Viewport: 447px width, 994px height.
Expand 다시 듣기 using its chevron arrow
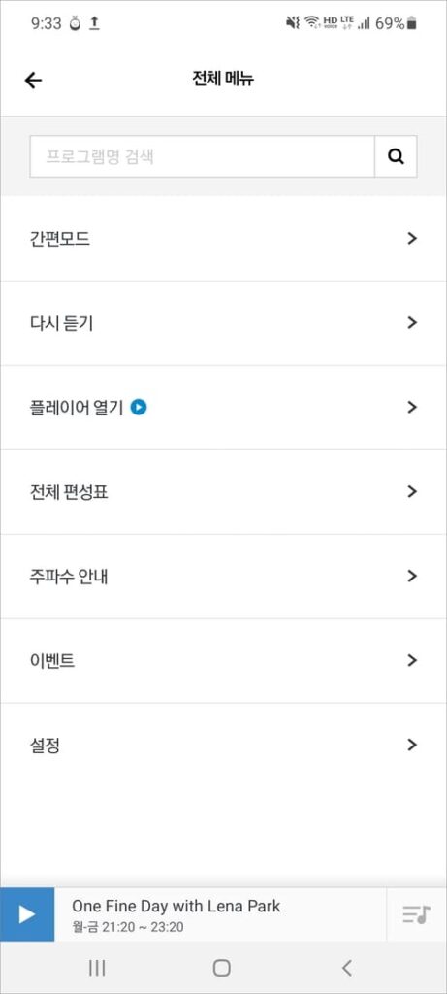[x=412, y=322]
